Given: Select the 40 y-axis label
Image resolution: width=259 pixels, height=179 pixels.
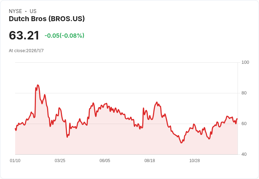Looking at the screenshot, I should click(x=244, y=154).
